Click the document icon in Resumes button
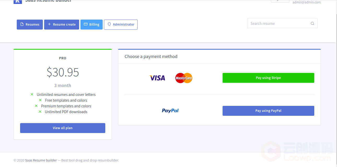This screenshot has height=167, width=337. click(22, 24)
